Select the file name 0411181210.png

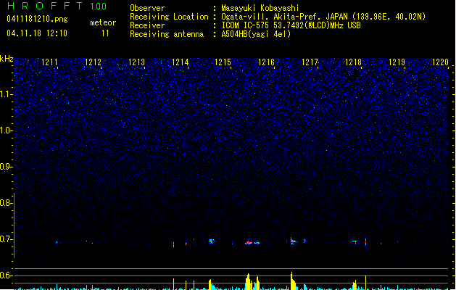pyautogui.click(x=37, y=19)
